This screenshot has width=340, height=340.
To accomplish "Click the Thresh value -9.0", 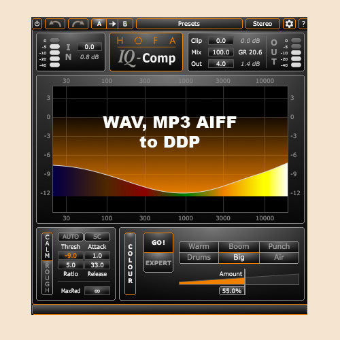I will point(71,256).
